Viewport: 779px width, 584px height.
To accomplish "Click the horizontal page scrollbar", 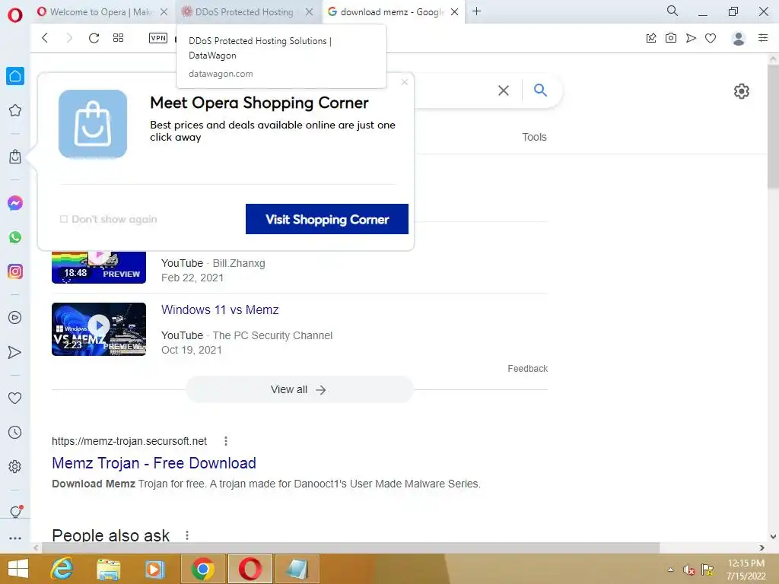I will 350,547.
